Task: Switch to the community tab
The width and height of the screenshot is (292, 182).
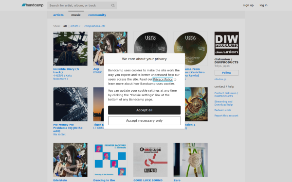Action: point(97,15)
